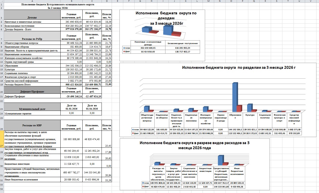Click the percentage cell 20,78
Screen dimensions: 319x193
(x=107, y=29)
